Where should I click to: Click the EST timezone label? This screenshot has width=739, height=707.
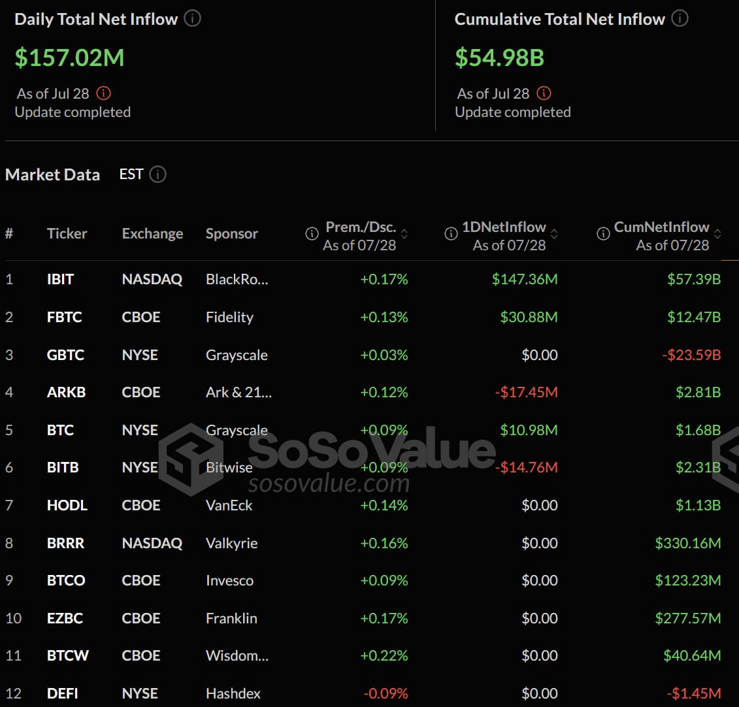tap(131, 174)
